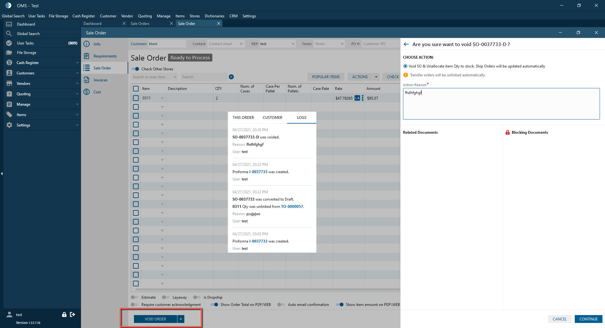Viewport: 605px width, 328px height.
Task: Click the Cash Register dollar icon
Action: pyautogui.click(x=9, y=63)
